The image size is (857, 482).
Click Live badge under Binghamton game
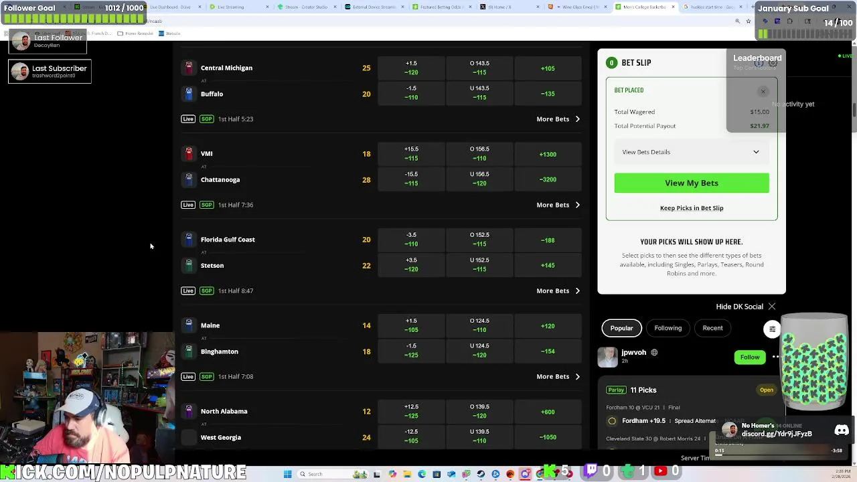point(188,376)
